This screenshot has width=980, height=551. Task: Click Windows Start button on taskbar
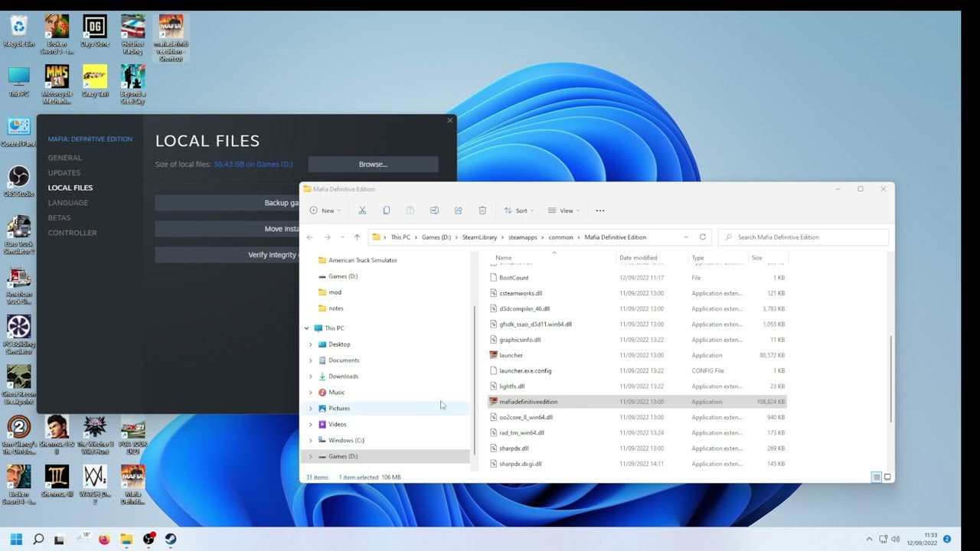(x=16, y=539)
